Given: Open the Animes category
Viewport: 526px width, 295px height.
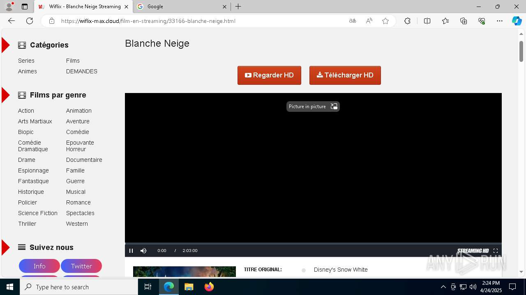Looking at the screenshot, I should click(28, 71).
